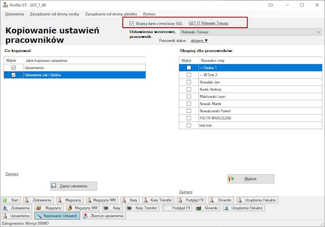The width and height of the screenshot is (325, 227).
Task: Open Zarządzanie od strony obiektu menu
Action: coord(111,14)
